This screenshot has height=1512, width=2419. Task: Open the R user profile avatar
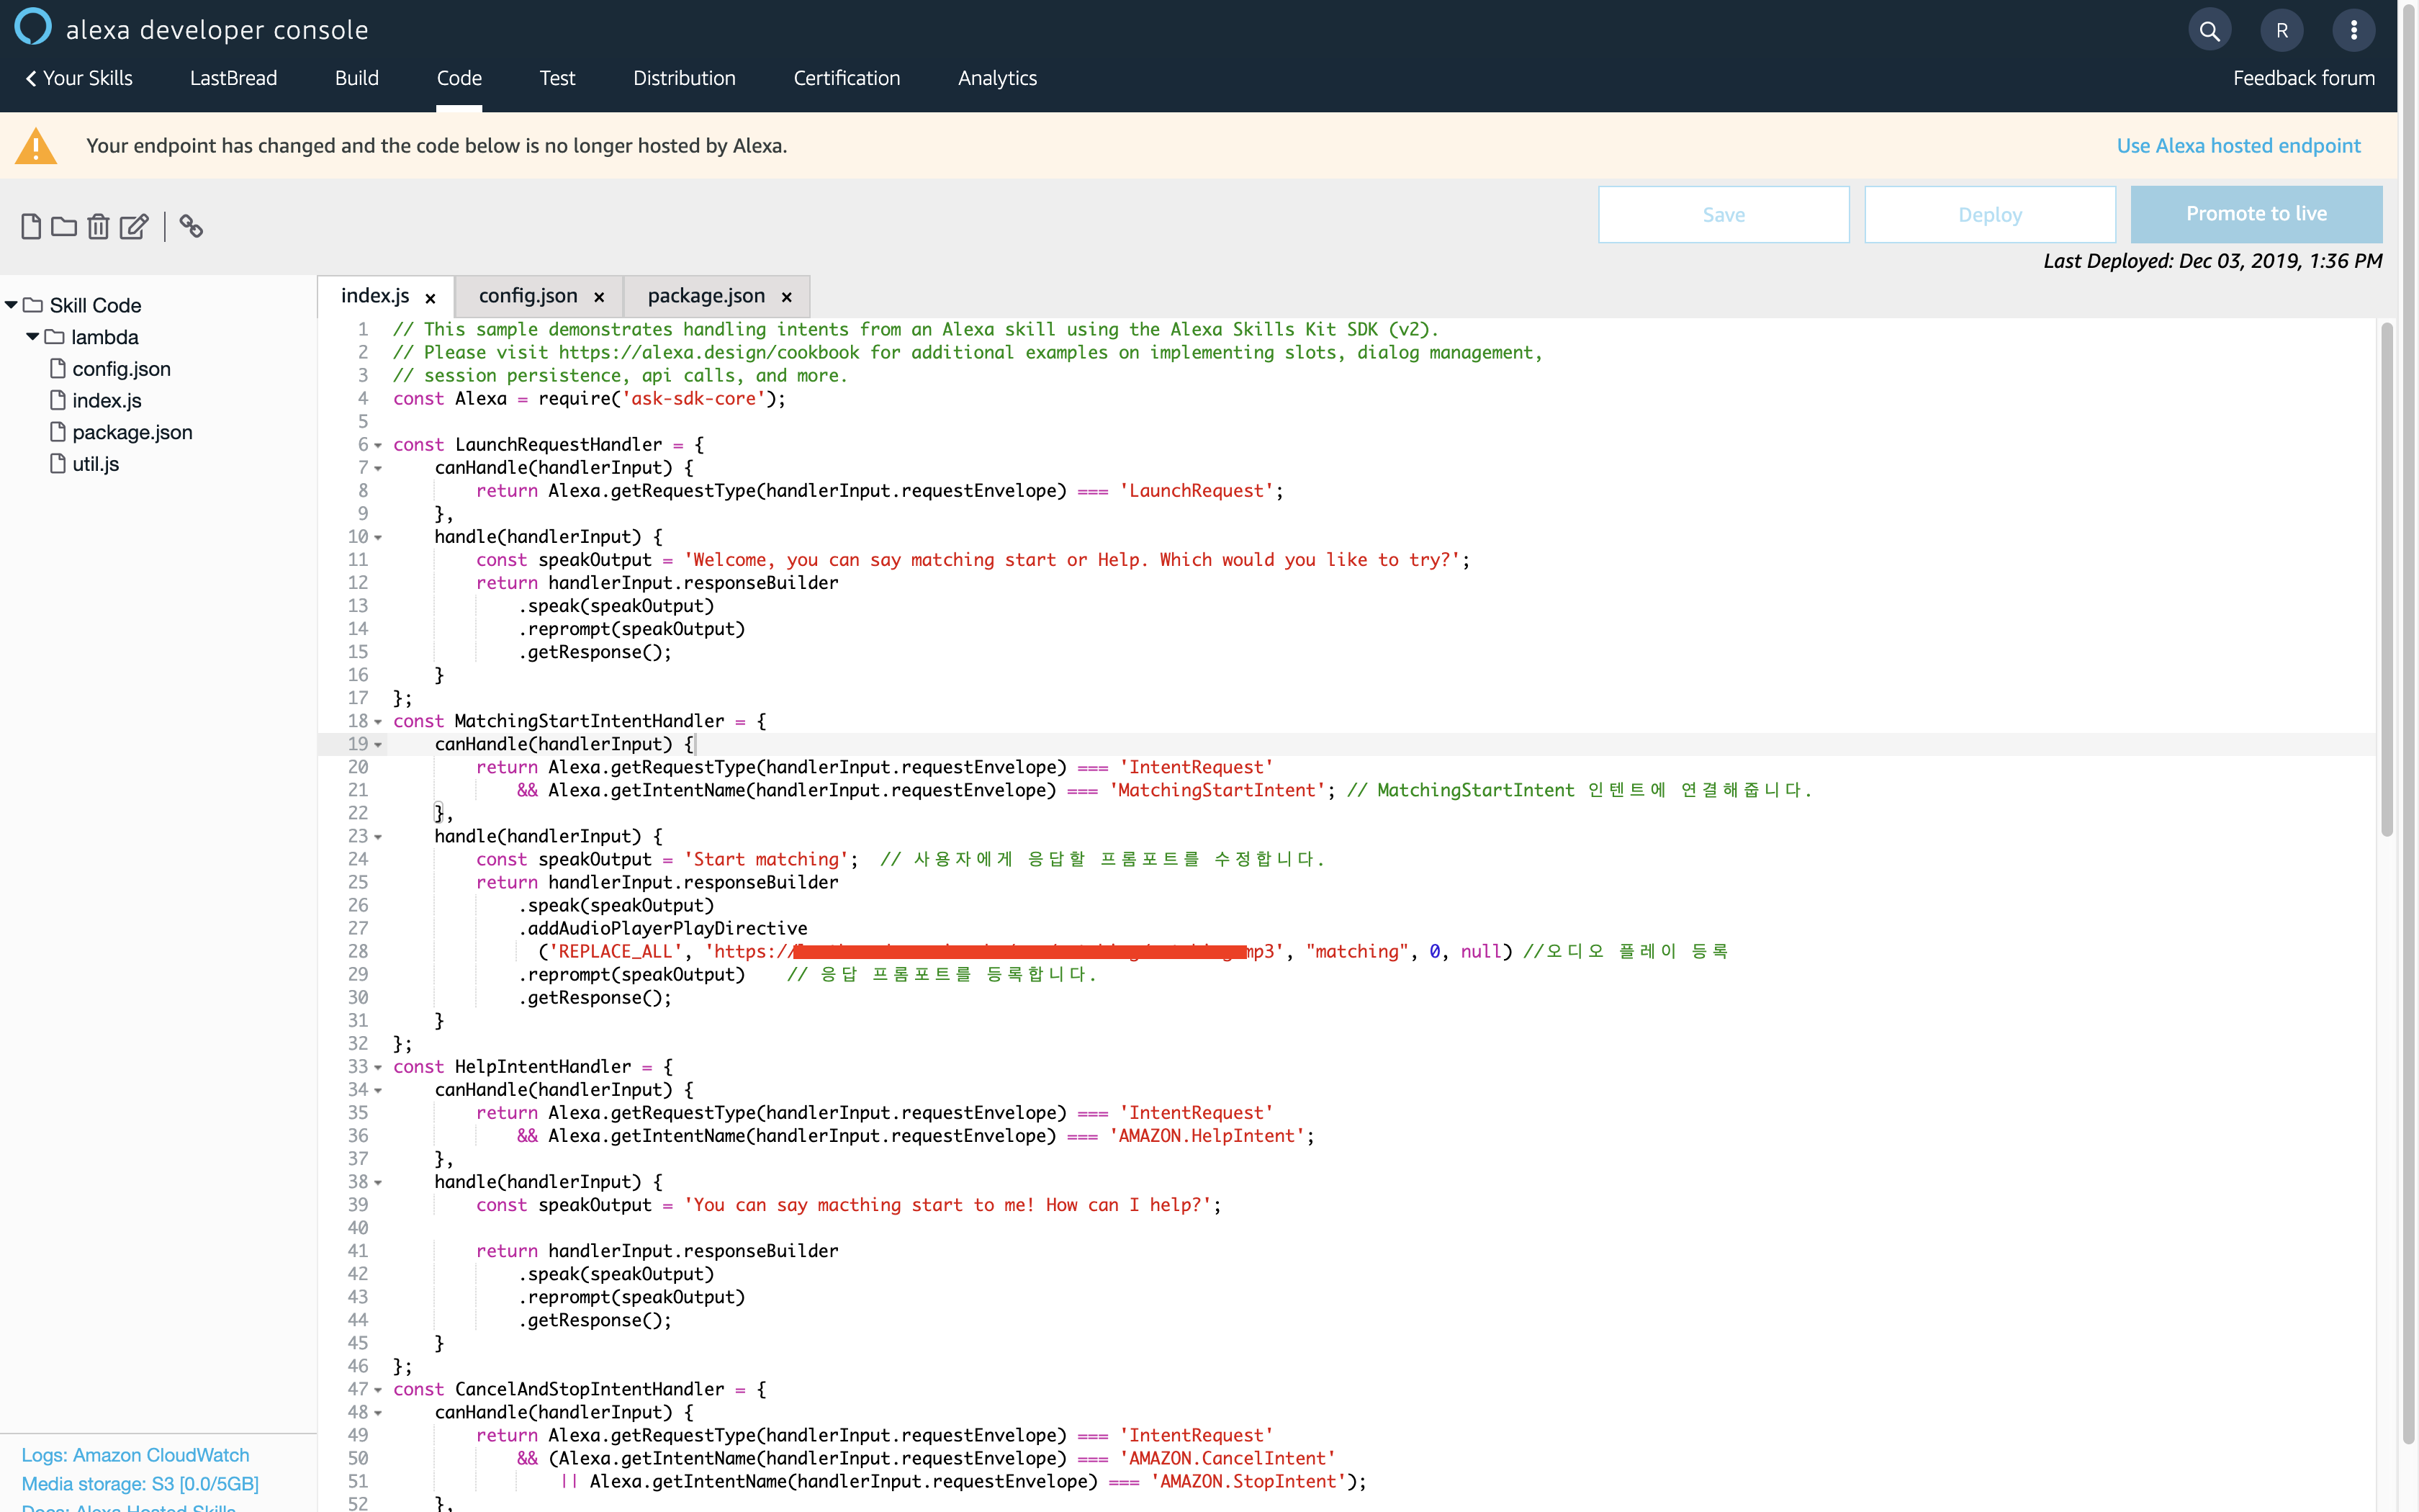click(2282, 31)
